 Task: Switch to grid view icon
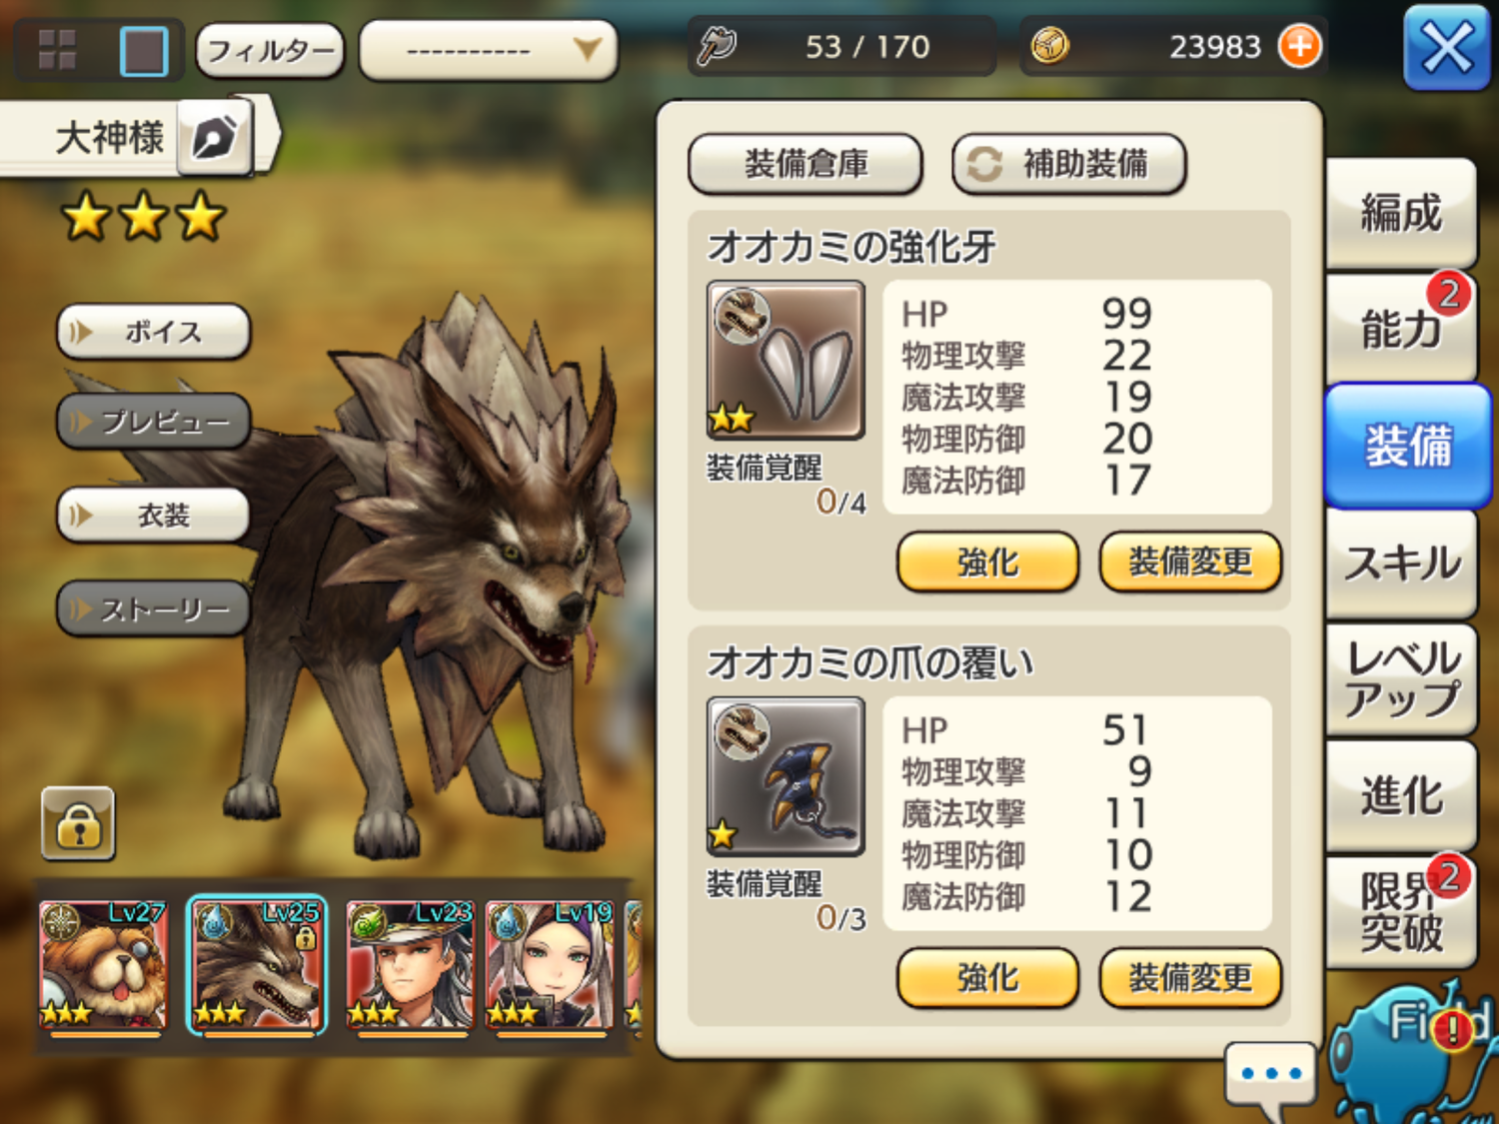[57, 49]
